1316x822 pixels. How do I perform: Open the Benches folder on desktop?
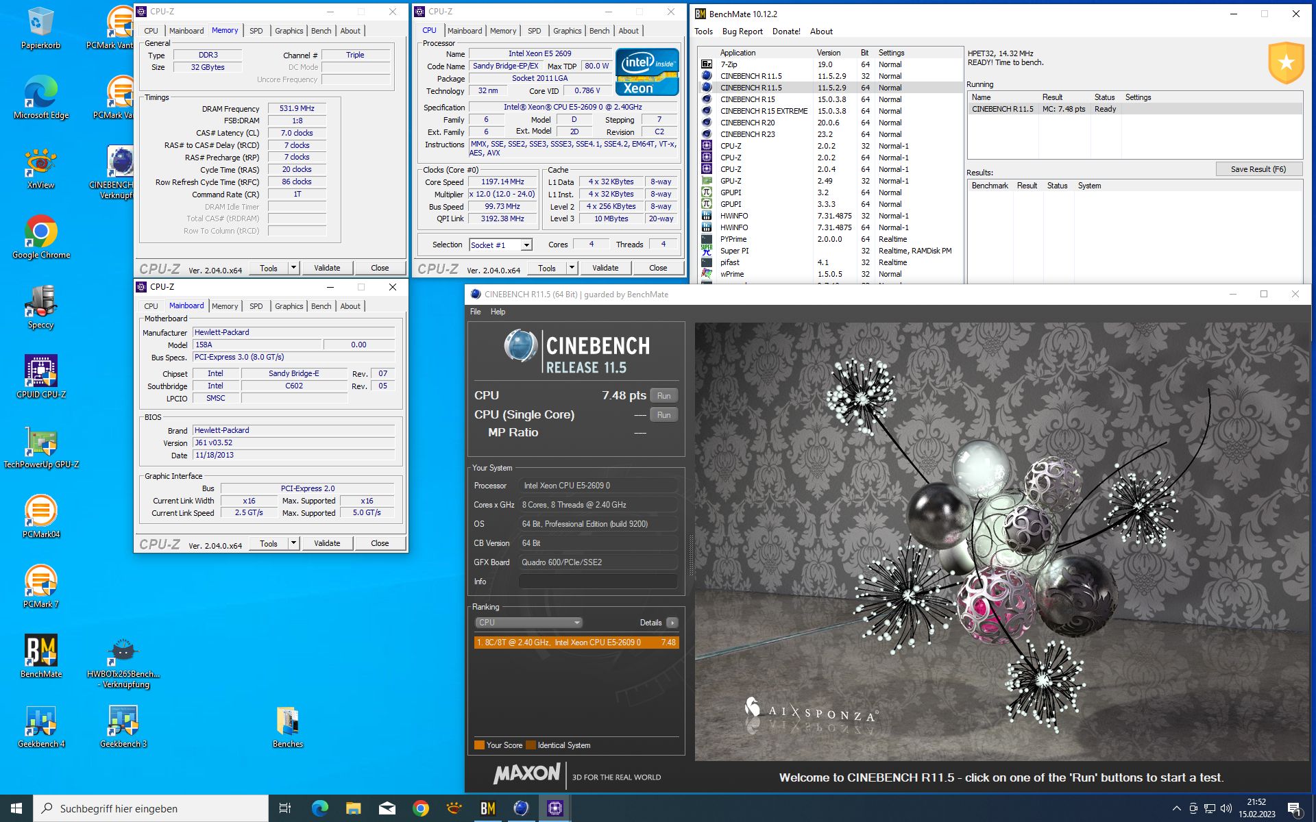point(288,727)
